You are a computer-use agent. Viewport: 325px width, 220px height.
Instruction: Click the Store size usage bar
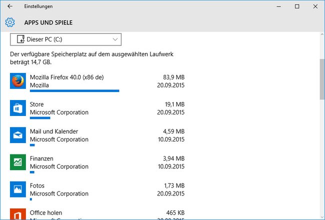point(40,118)
